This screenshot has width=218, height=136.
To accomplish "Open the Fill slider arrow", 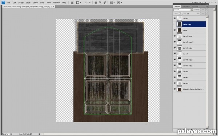I will pyautogui.click(x=206, y=13).
